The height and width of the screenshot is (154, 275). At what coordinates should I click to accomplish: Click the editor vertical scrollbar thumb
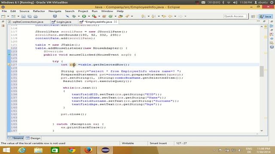click(x=262, y=71)
